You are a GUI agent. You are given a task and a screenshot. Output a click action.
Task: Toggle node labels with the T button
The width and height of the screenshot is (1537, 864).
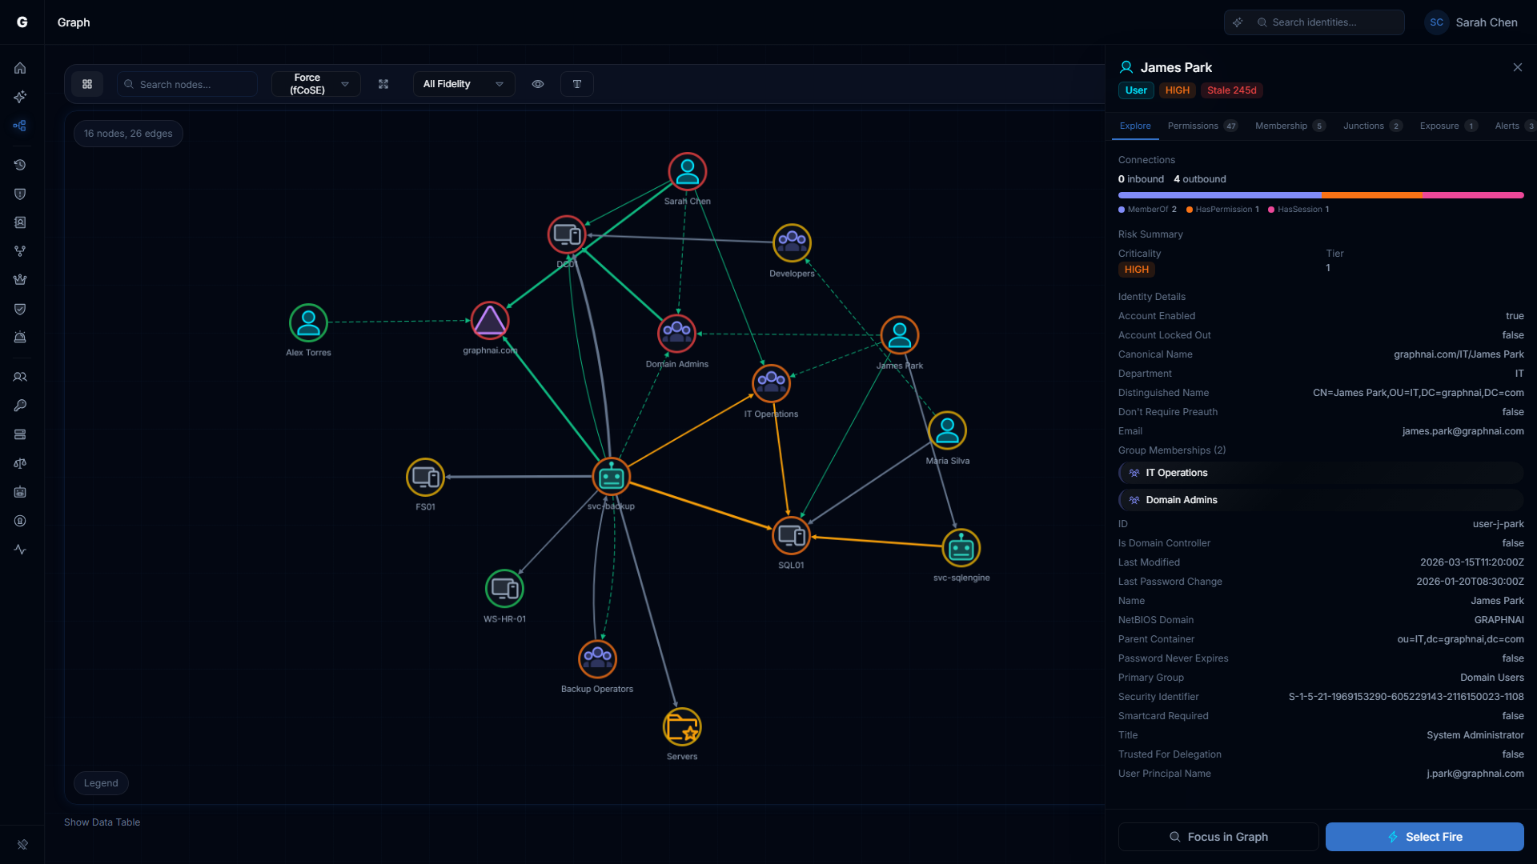click(x=576, y=83)
